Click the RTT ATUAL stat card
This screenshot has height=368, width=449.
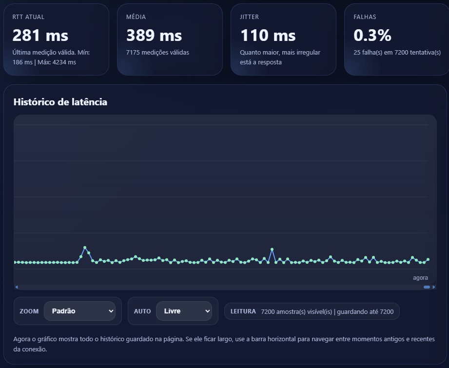(x=56, y=39)
